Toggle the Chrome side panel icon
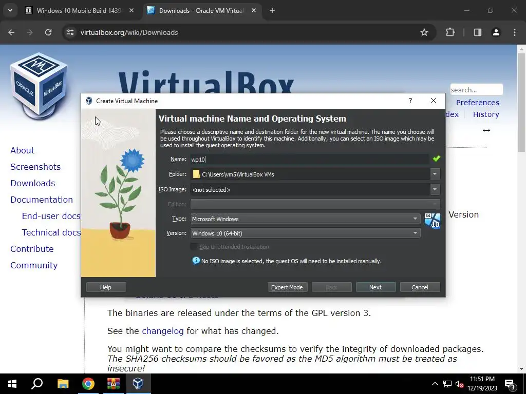Screen dimensions: 526x394 [477, 32]
